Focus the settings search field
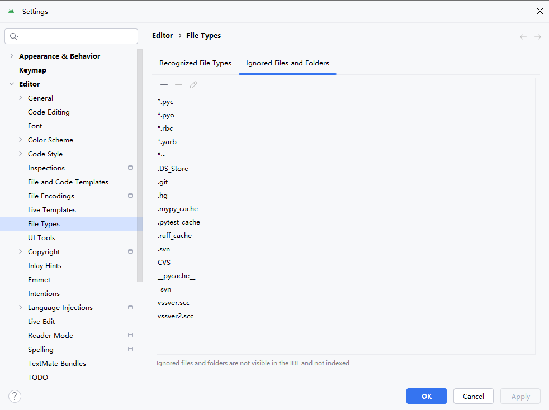 click(x=71, y=36)
